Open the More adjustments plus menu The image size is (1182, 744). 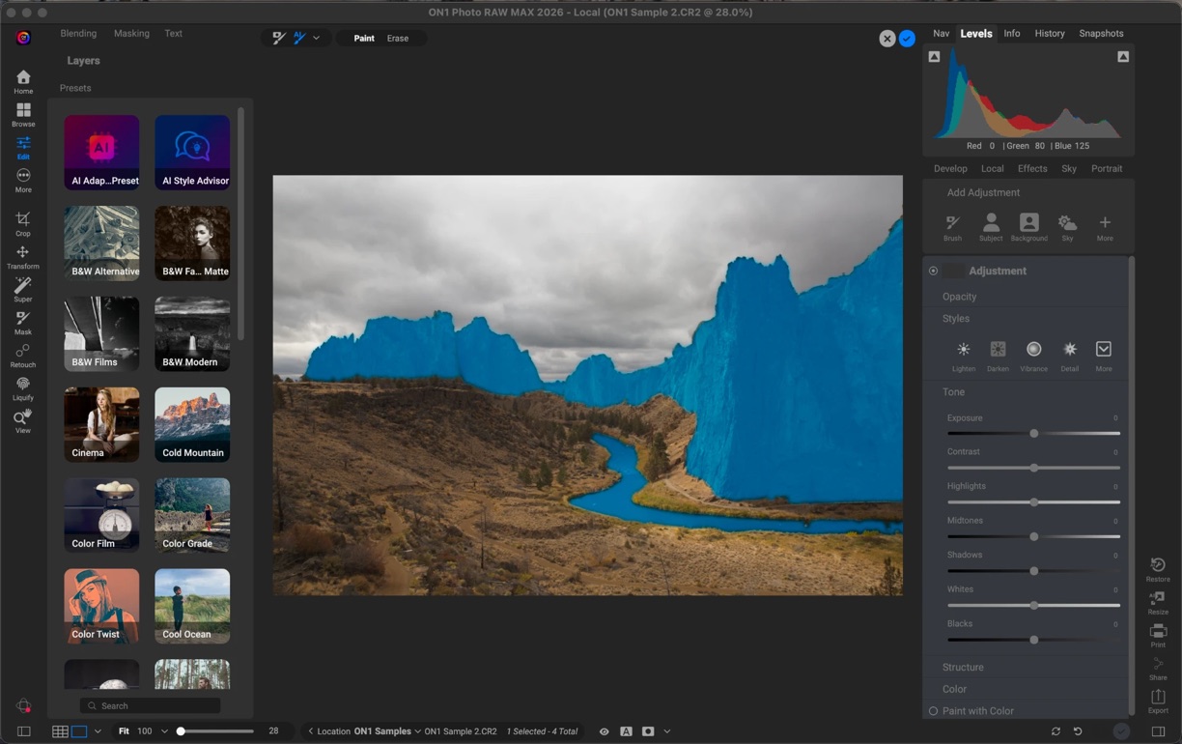1105,227
